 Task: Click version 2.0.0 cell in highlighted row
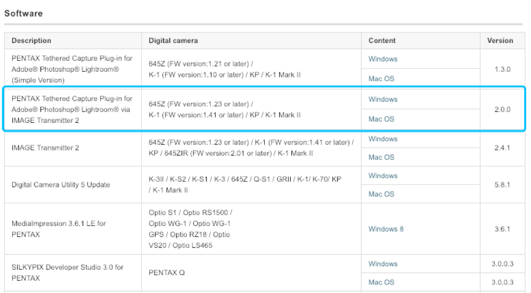pos(502,109)
